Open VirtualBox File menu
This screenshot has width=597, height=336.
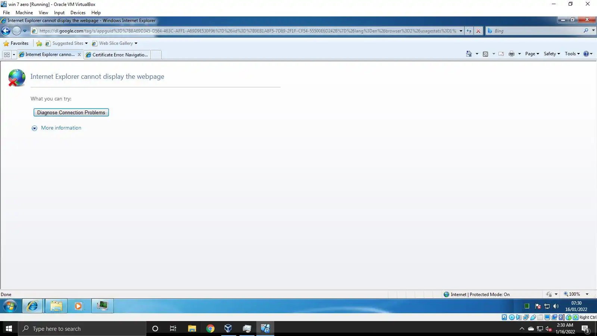click(x=6, y=13)
